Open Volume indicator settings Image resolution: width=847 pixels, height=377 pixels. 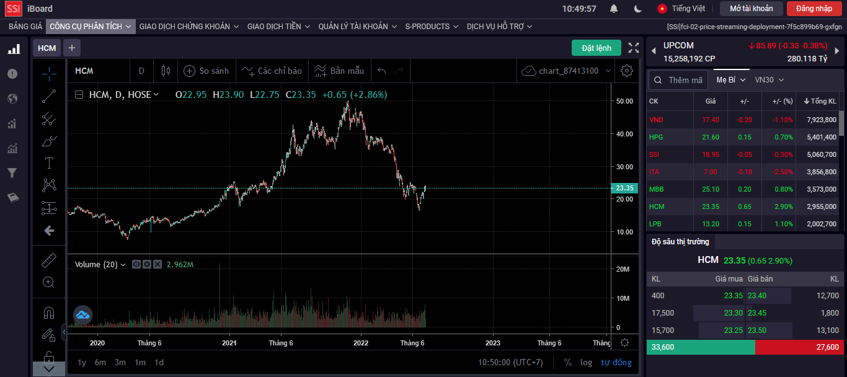coord(147,264)
